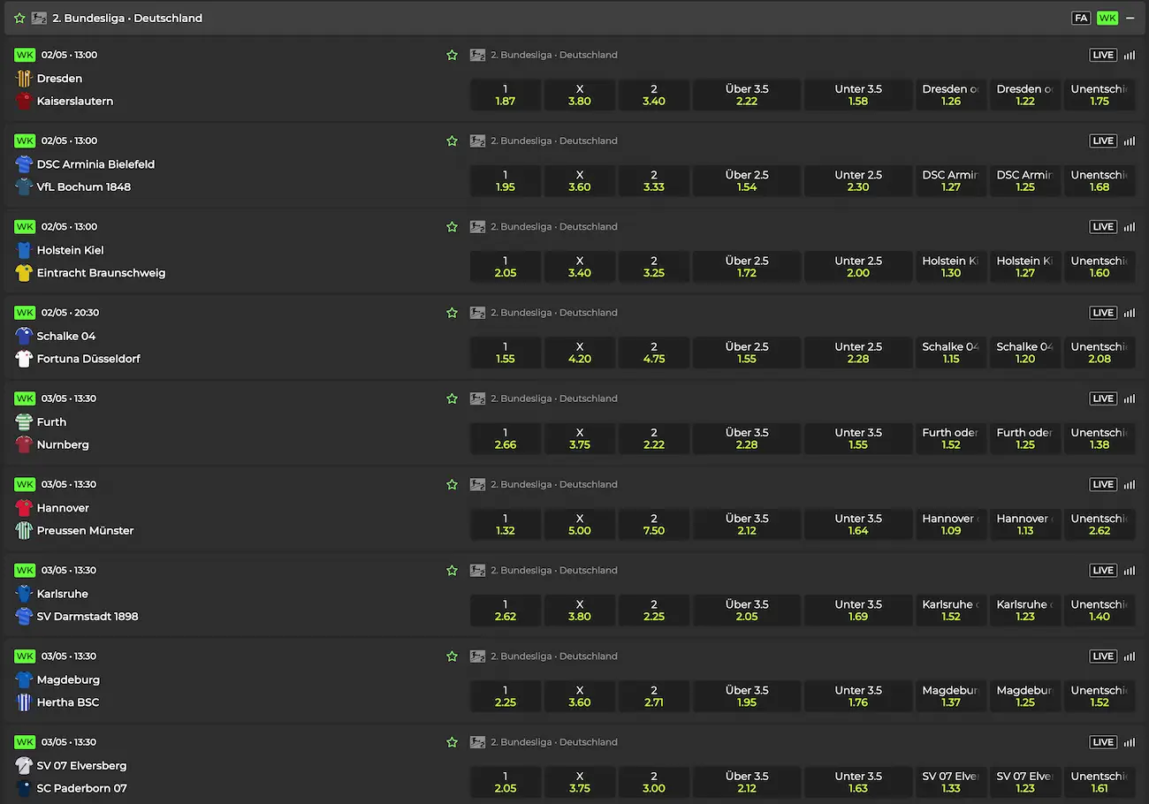
Task: Click LIVE badge on Magdeburg match
Action: [1102, 656]
